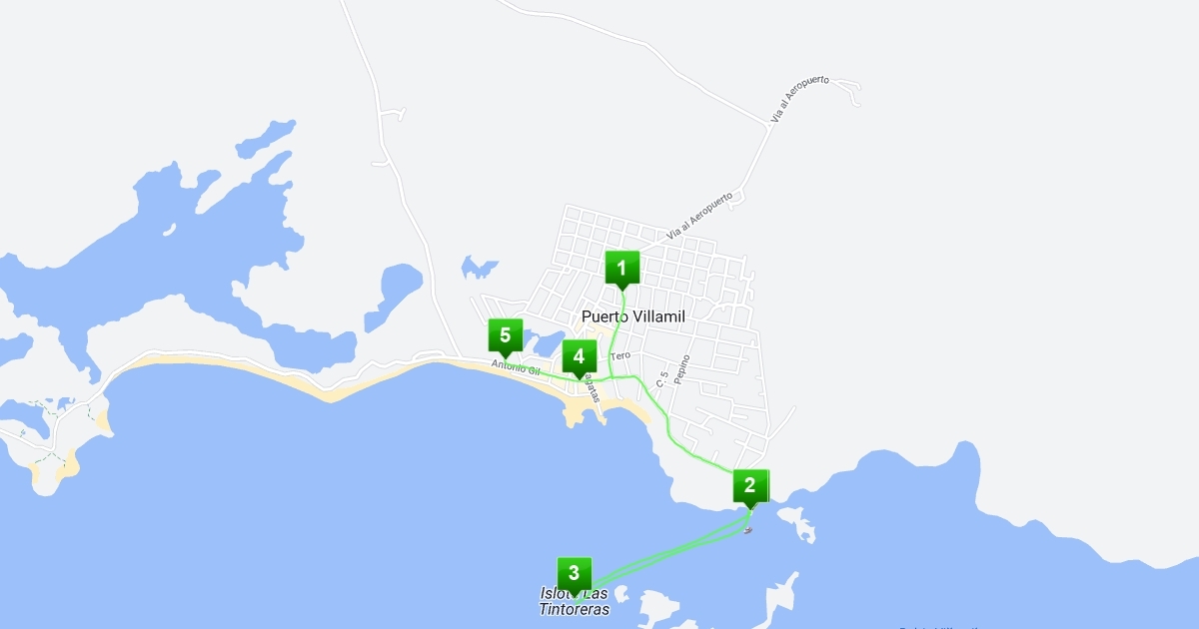The height and width of the screenshot is (629, 1199).
Task: Click the airport loop road at the top right
Action: click(x=847, y=91)
